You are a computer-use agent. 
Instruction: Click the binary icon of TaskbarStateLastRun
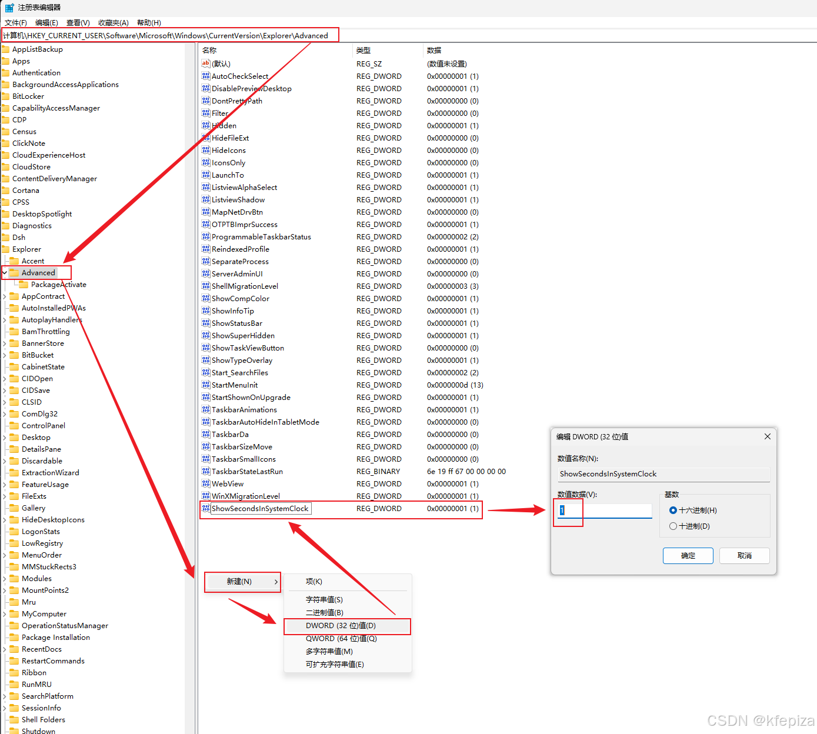pos(206,471)
